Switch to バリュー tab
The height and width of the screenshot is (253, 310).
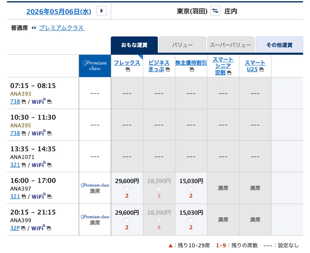coord(182,45)
